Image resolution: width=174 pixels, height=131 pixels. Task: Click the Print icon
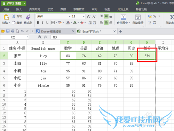pos(13,31)
